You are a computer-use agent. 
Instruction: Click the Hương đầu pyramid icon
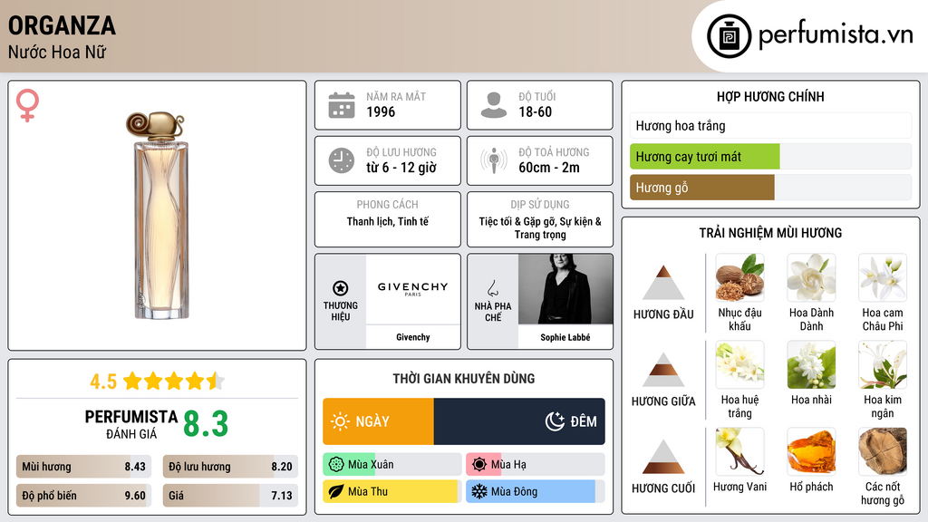(663, 283)
